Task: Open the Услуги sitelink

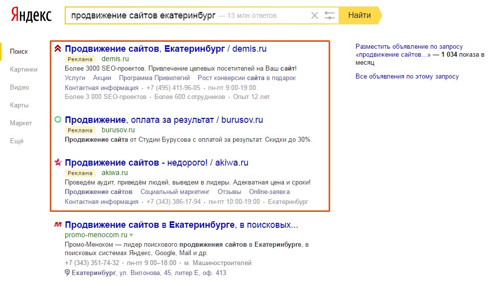Action: [x=75, y=78]
